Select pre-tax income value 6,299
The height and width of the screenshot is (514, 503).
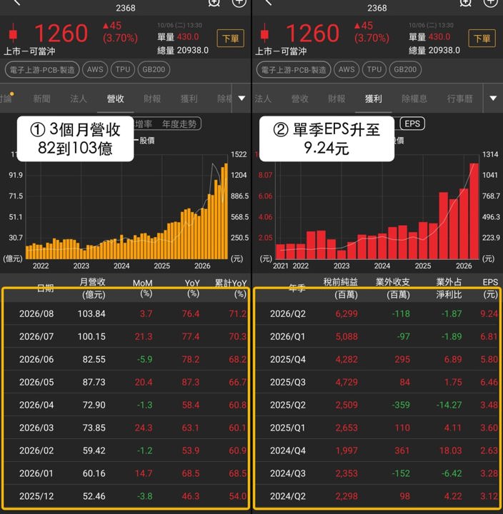347,313
